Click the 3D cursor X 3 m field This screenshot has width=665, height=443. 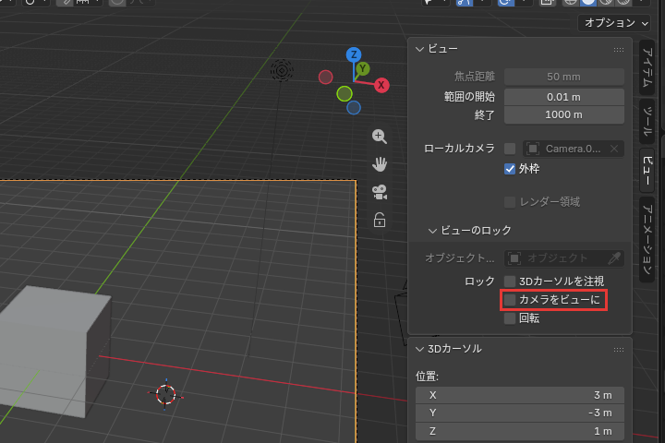(519, 395)
